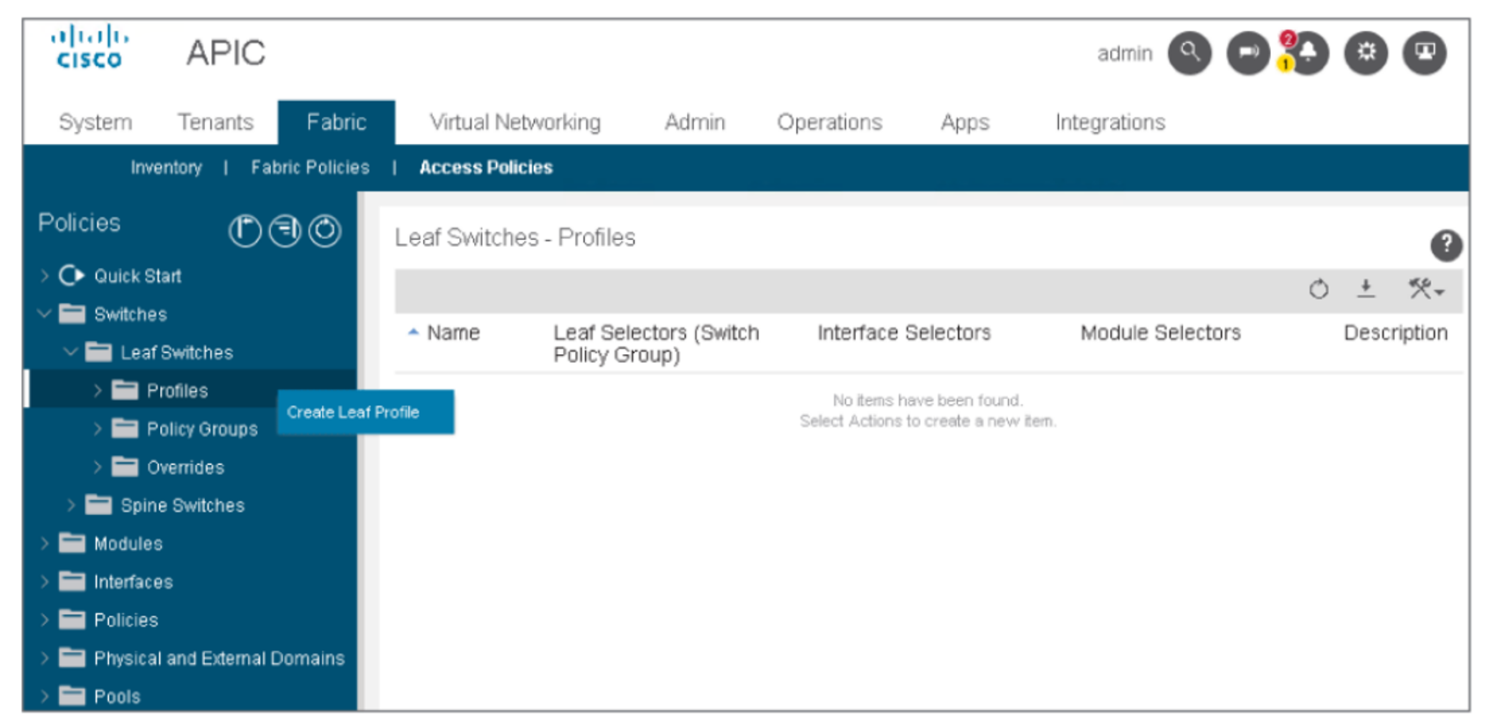Expand the Interfaces node
Image resolution: width=1497 pixels, height=725 pixels.
[44, 582]
